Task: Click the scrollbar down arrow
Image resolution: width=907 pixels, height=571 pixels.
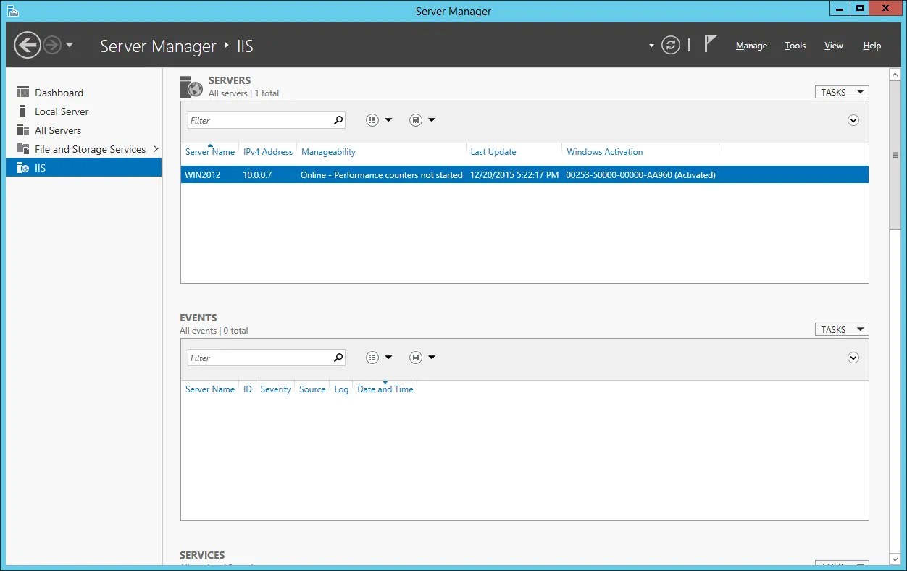Action: click(x=895, y=559)
